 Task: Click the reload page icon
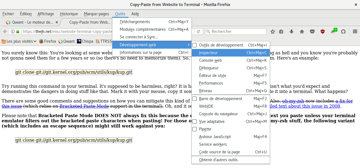pyautogui.click(x=199, y=32)
